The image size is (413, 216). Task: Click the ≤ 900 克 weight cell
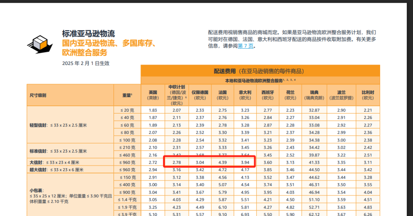coord(127,192)
